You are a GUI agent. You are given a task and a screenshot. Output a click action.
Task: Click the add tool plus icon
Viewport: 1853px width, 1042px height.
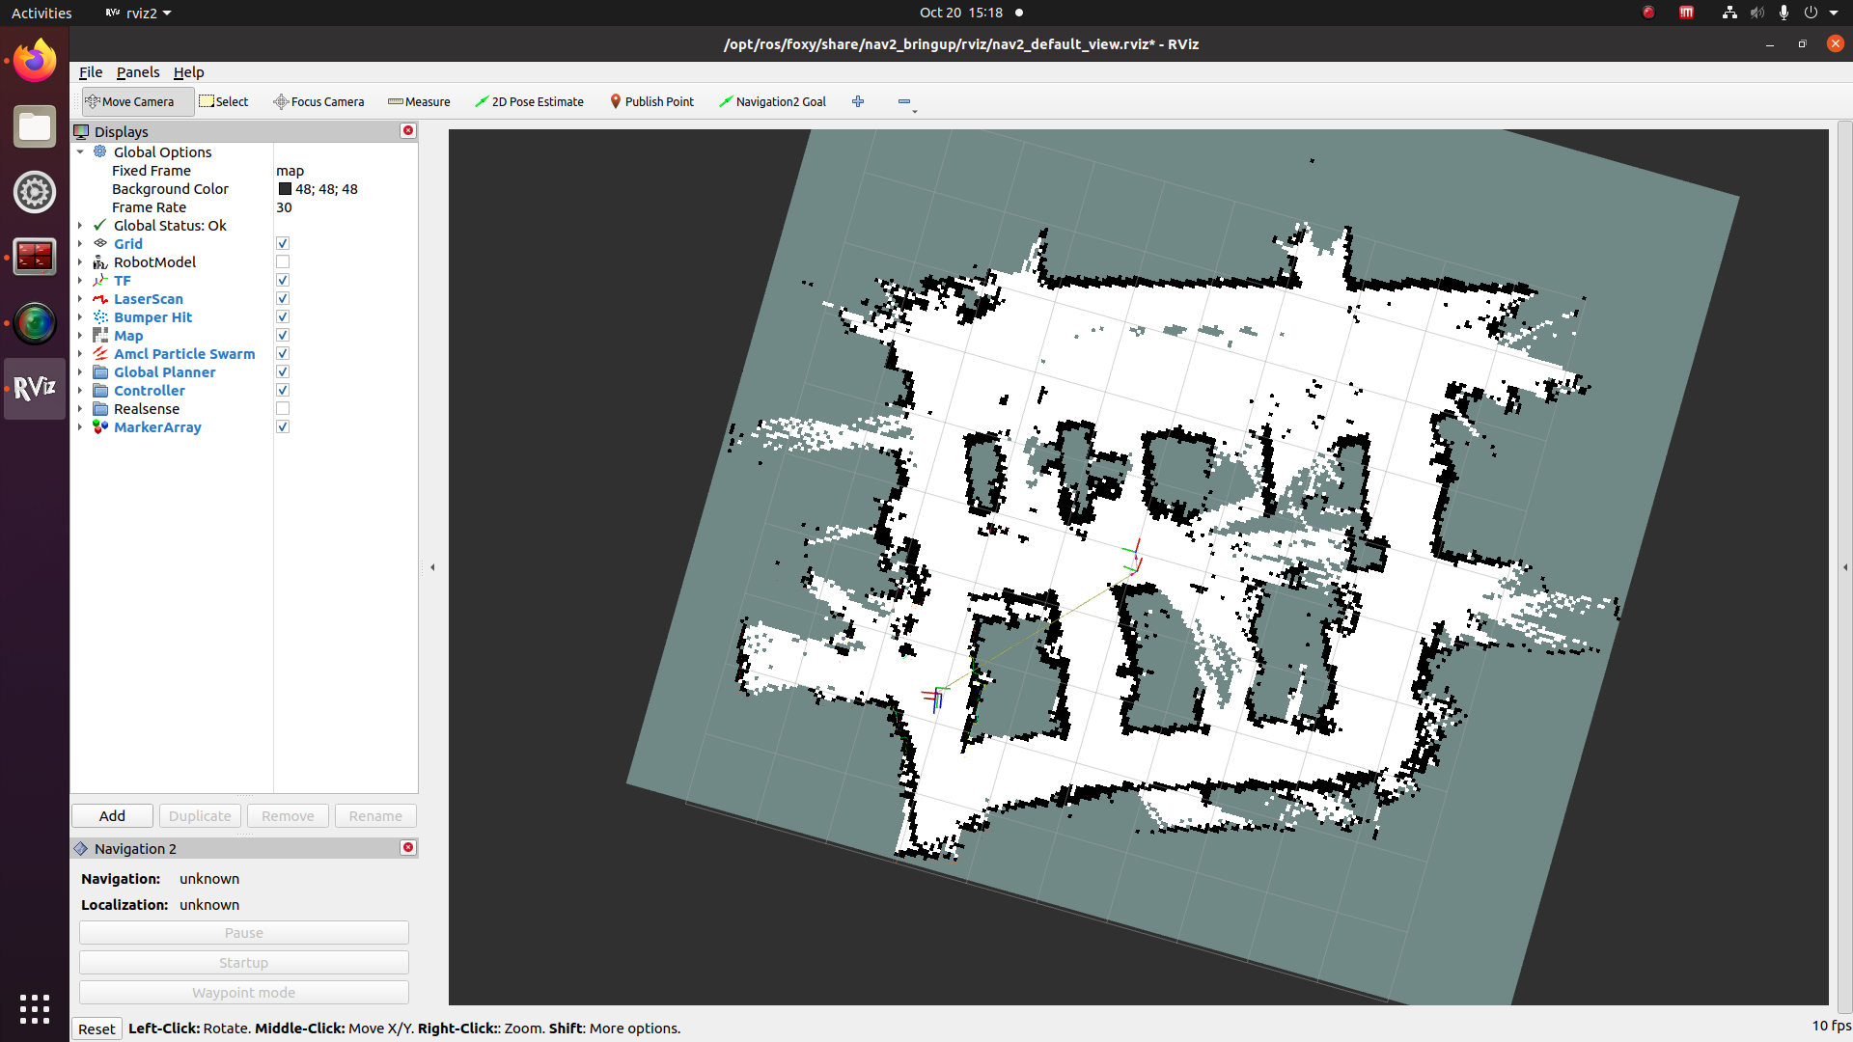(857, 101)
